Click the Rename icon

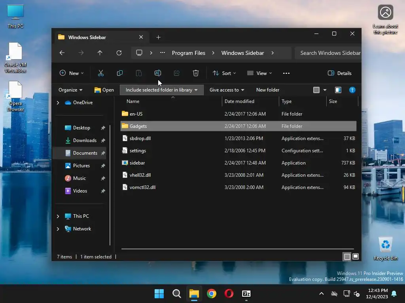157,73
